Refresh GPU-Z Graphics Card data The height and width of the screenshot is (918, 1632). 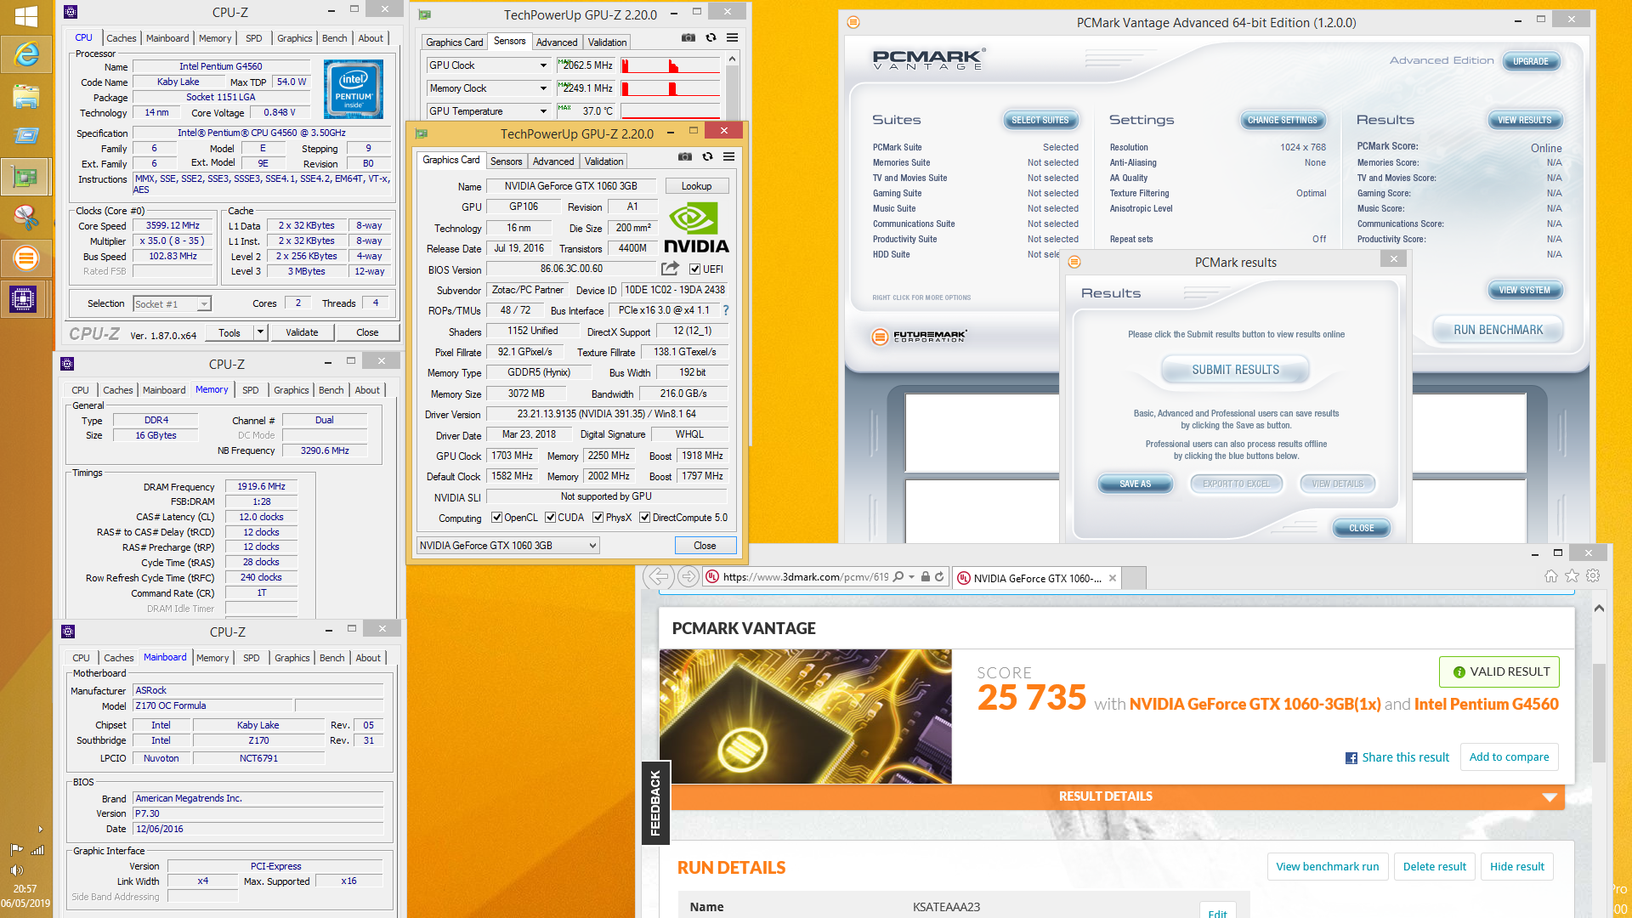tap(707, 156)
